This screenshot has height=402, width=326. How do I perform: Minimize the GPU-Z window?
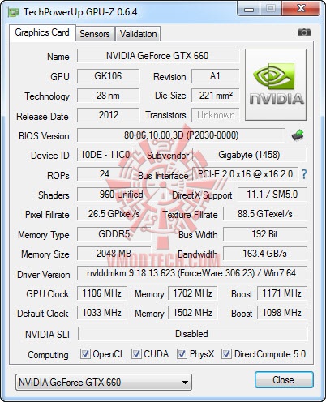click(x=249, y=9)
